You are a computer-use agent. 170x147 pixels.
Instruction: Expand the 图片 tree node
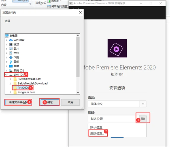coord(7,49)
